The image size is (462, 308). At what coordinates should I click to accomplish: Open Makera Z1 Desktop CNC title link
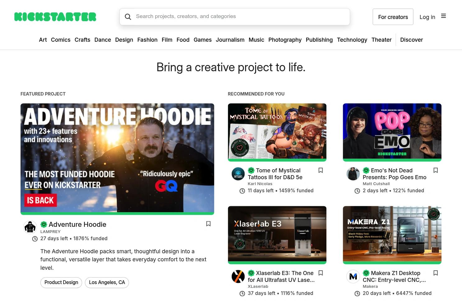394,277
